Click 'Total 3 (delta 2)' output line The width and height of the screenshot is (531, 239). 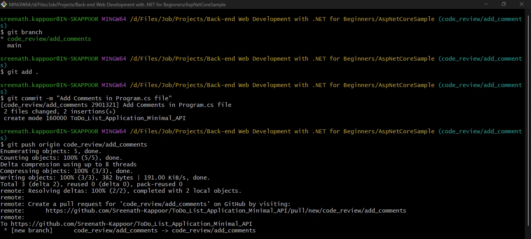point(91,184)
